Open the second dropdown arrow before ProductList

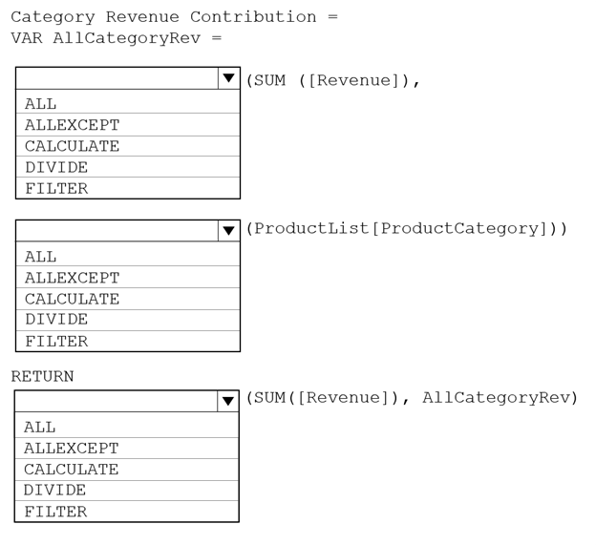[229, 231]
